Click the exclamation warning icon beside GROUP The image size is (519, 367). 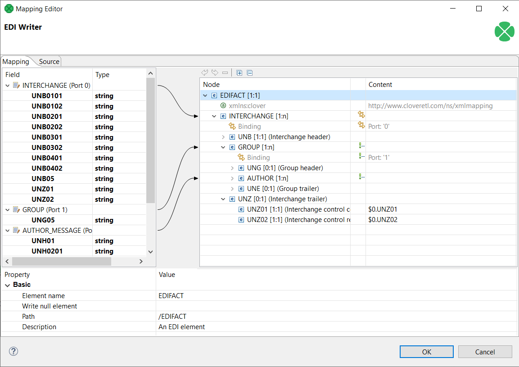coord(361,145)
